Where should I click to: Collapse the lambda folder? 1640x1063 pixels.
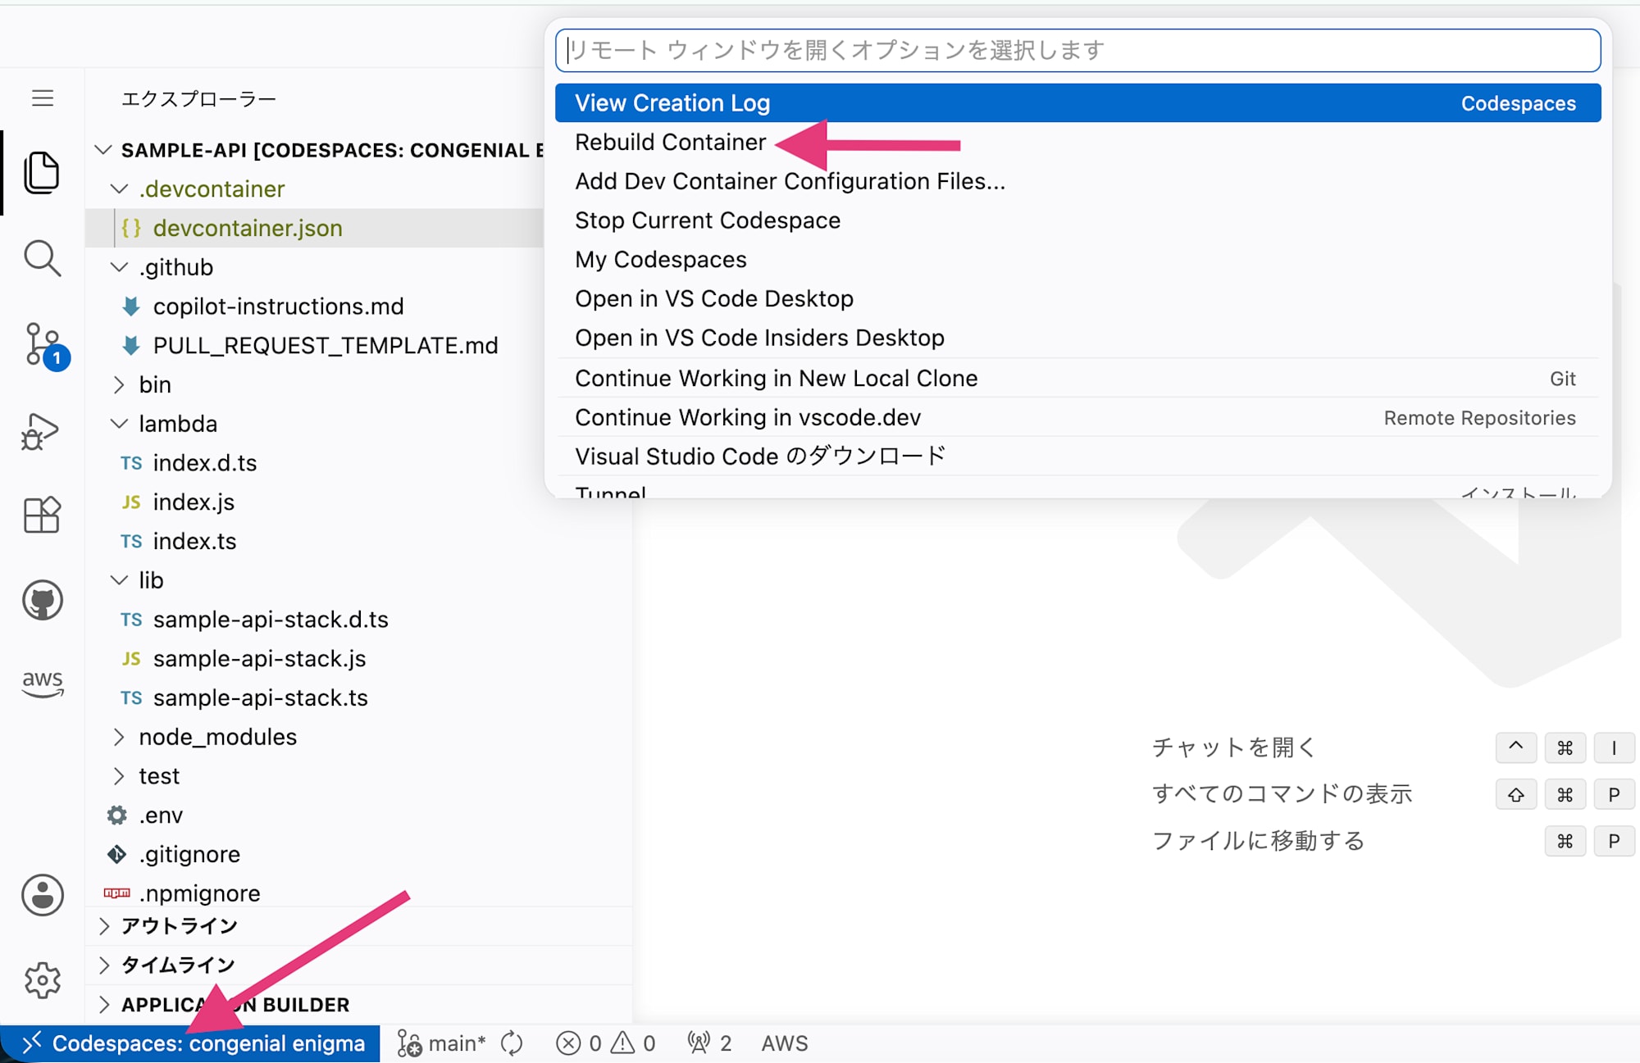[119, 424]
